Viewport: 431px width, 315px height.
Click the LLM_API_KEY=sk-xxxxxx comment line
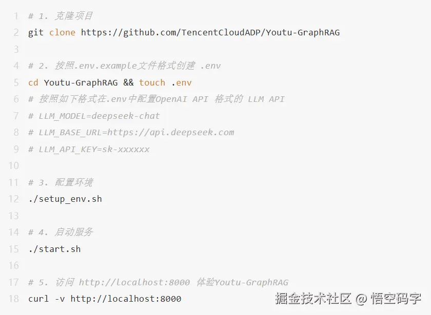[x=89, y=149]
